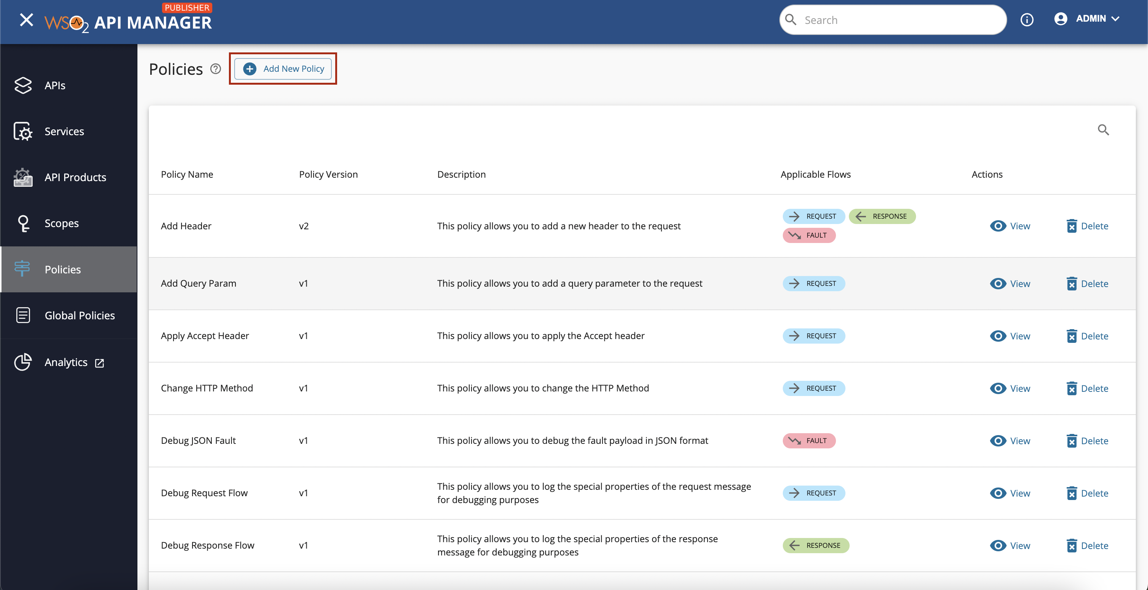
Task: Click REQUEST chip in Change HTTP Method row
Action: [814, 388]
